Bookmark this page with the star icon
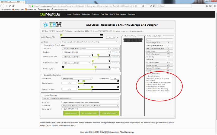This screenshot has height=135, width=217. click(154, 6)
